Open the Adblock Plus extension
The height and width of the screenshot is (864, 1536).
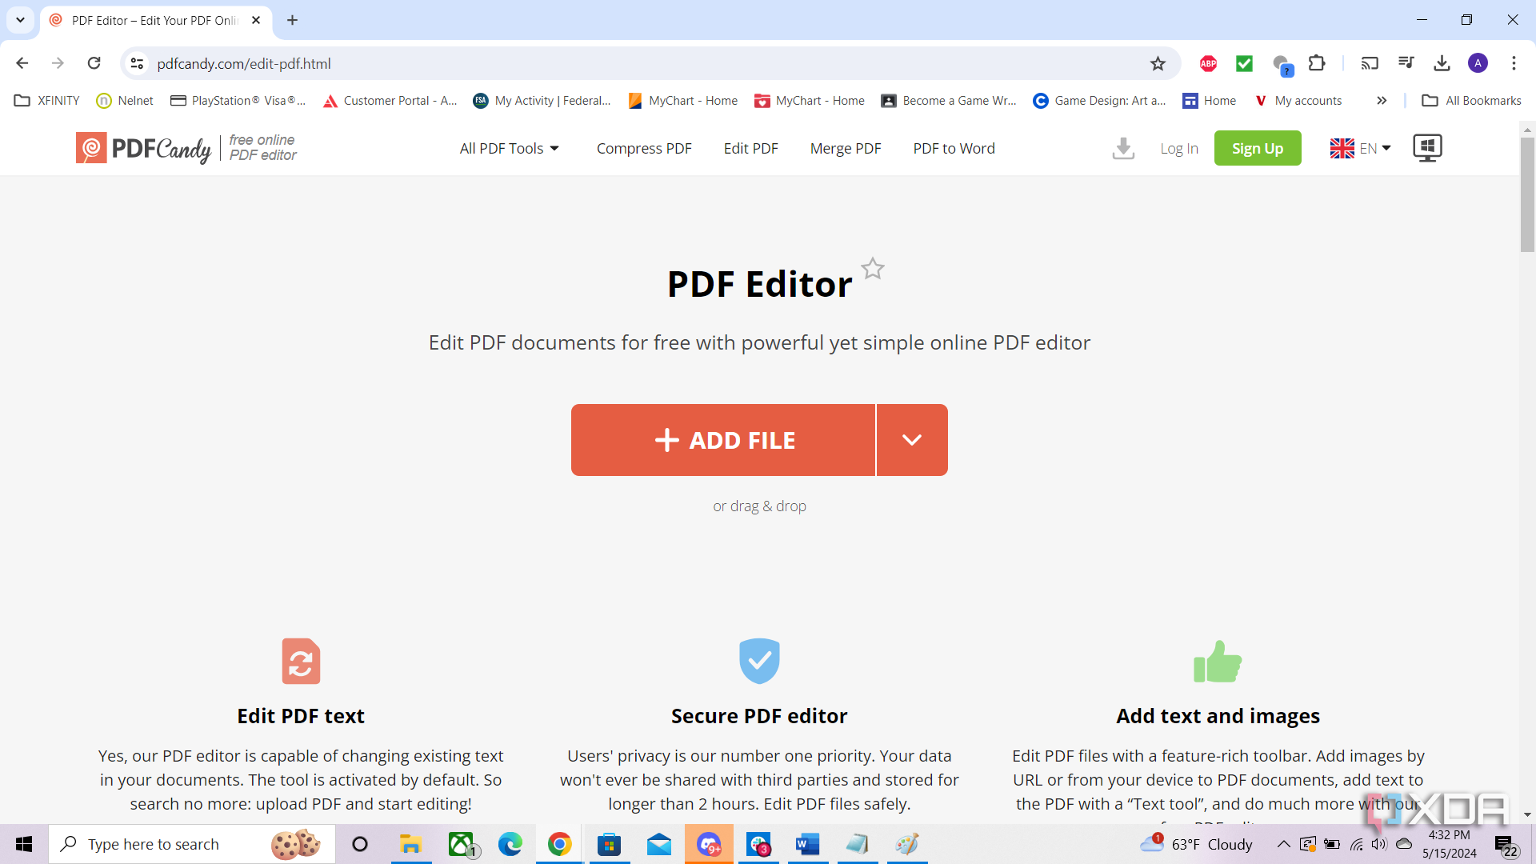1208,64
